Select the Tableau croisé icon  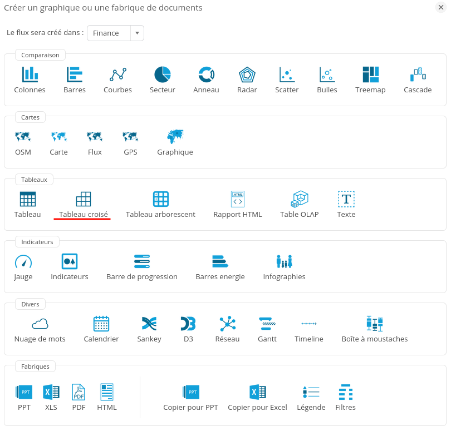pos(84,199)
